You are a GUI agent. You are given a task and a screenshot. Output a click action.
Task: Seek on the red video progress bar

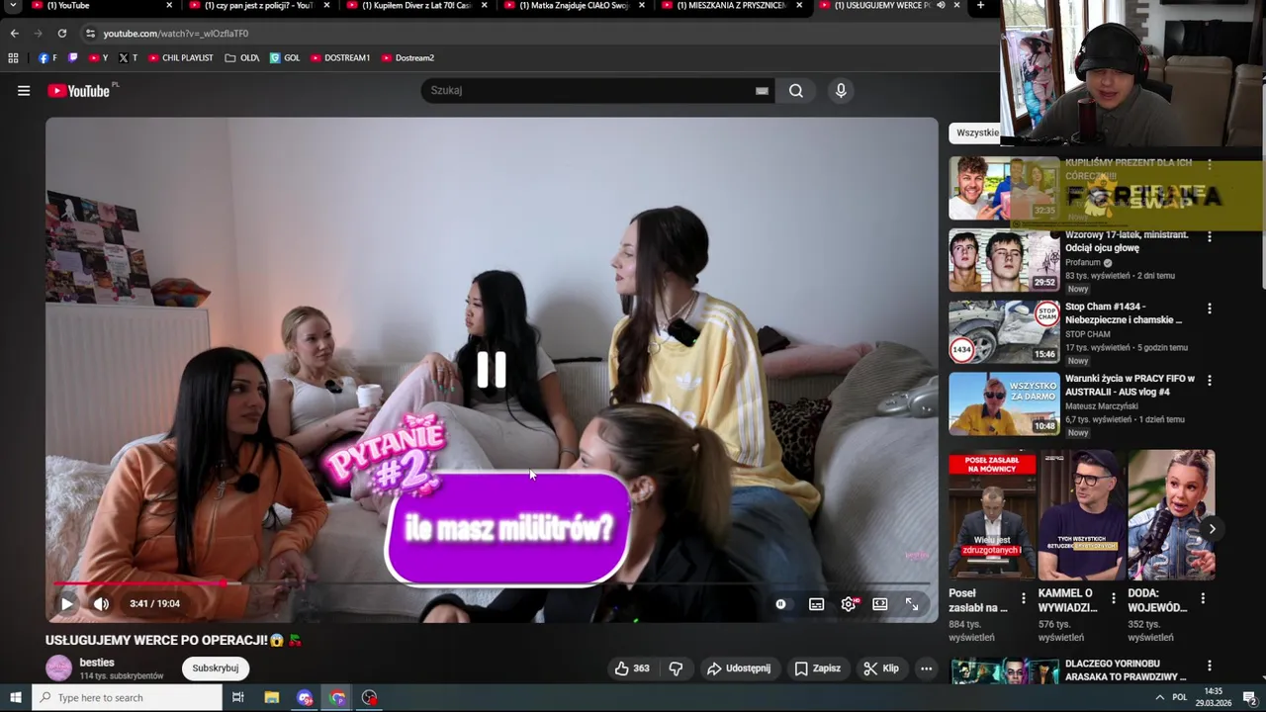(492, 583)
